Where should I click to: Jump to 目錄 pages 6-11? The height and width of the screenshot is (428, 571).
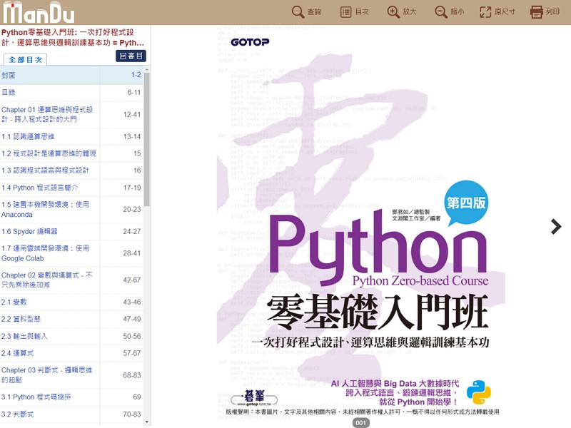pos(50,93)
